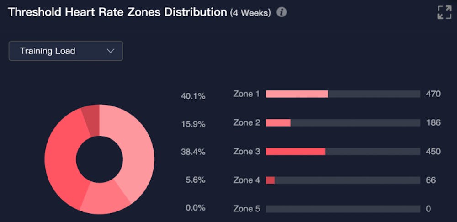
Task: Click the info icon beside the title
Action: click(x=282, y=12)
